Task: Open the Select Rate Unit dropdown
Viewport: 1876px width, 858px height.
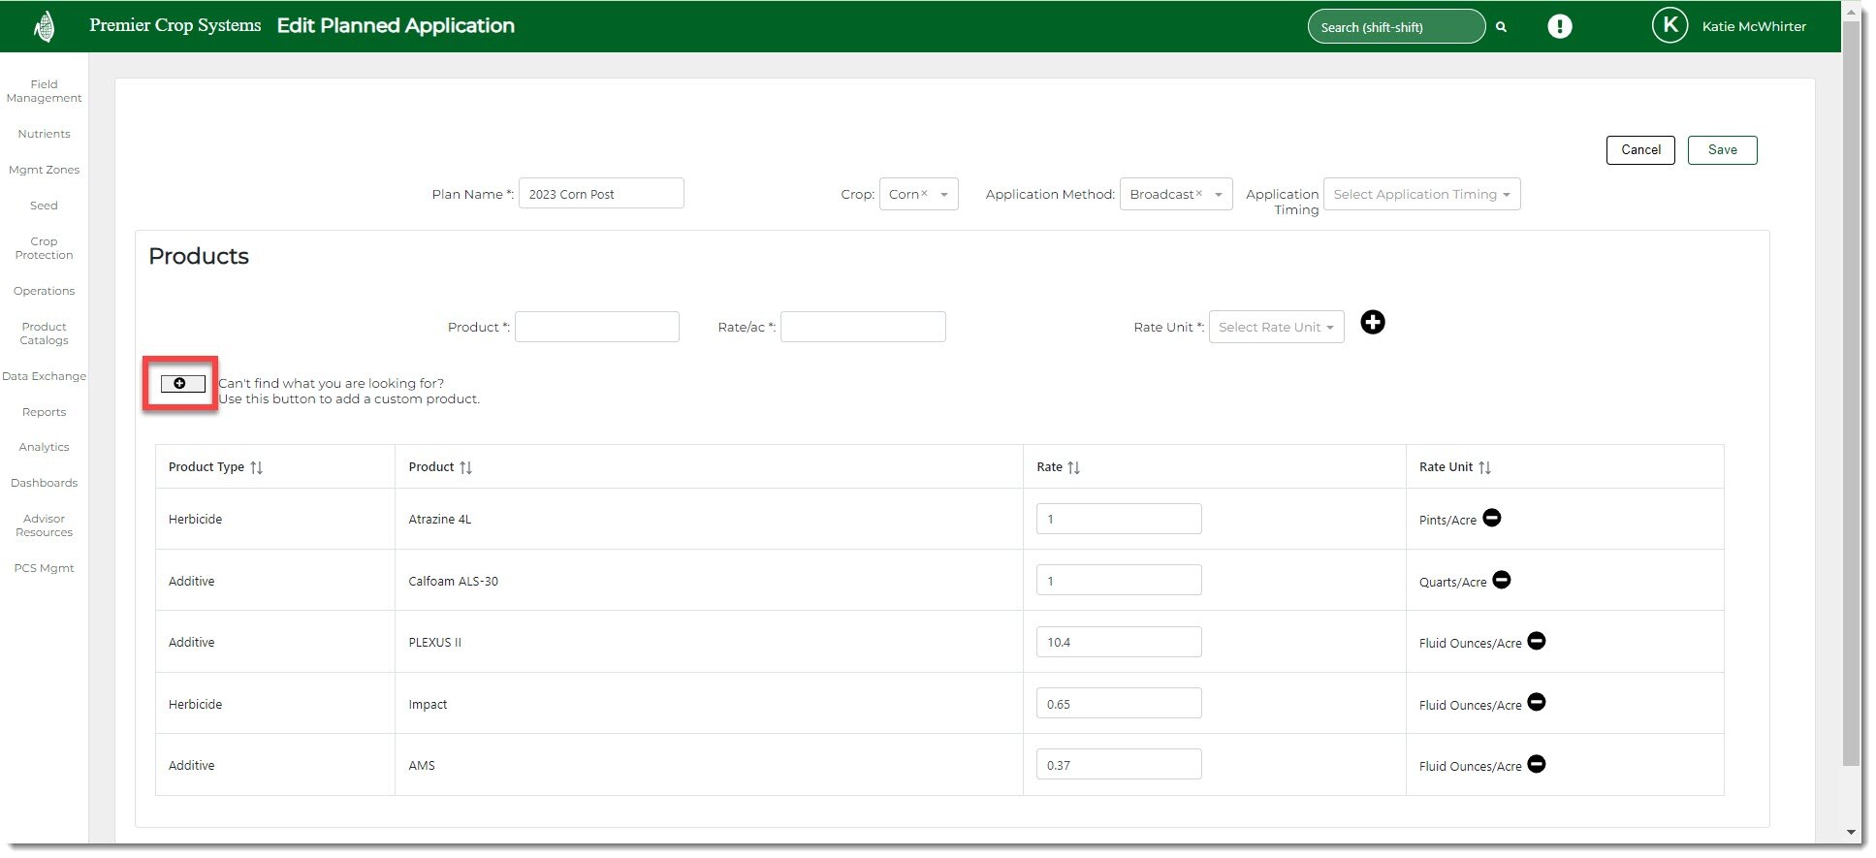Action: click(x=1275, y=328)
